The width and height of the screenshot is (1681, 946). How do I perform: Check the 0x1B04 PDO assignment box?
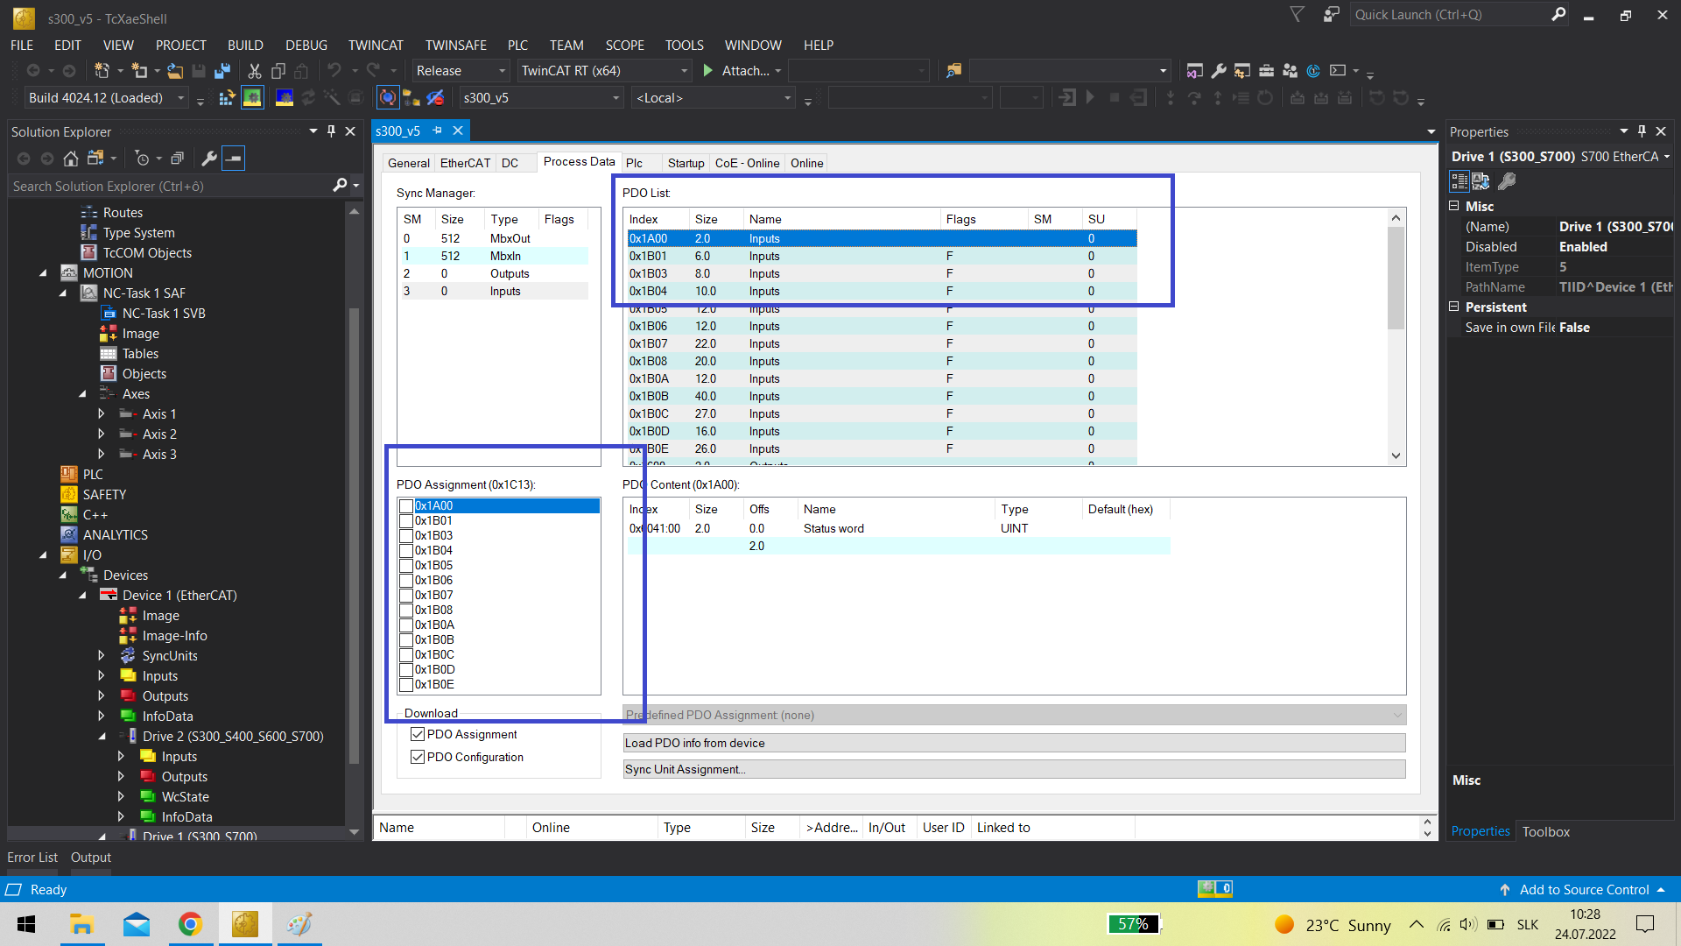(406, 551)
